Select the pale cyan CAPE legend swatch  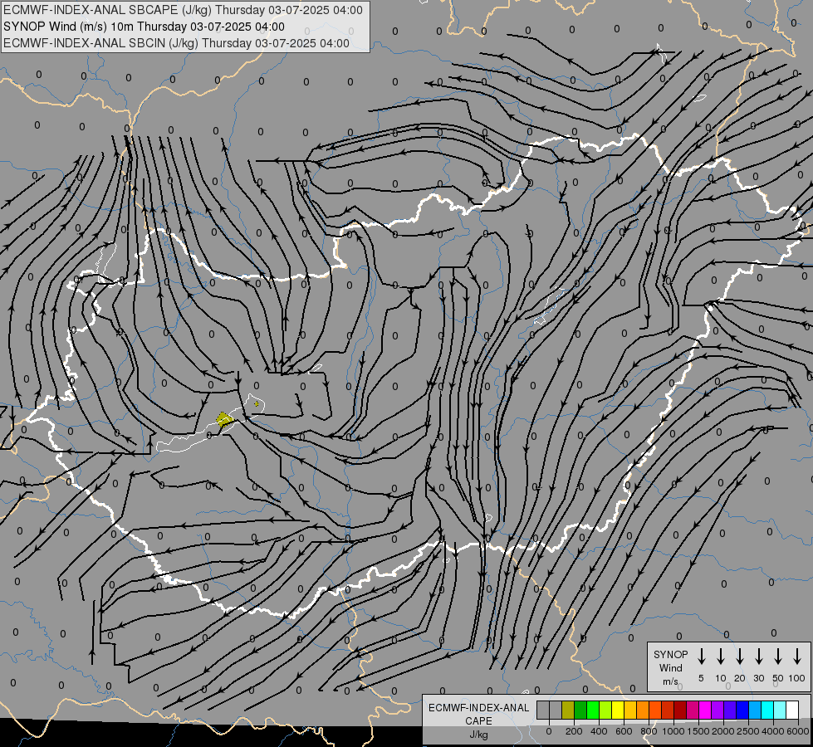click(x=779, y=710)
